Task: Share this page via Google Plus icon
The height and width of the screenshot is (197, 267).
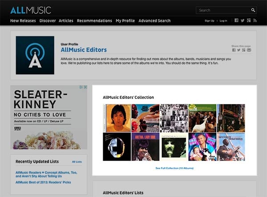Action: tap(244, 50)
